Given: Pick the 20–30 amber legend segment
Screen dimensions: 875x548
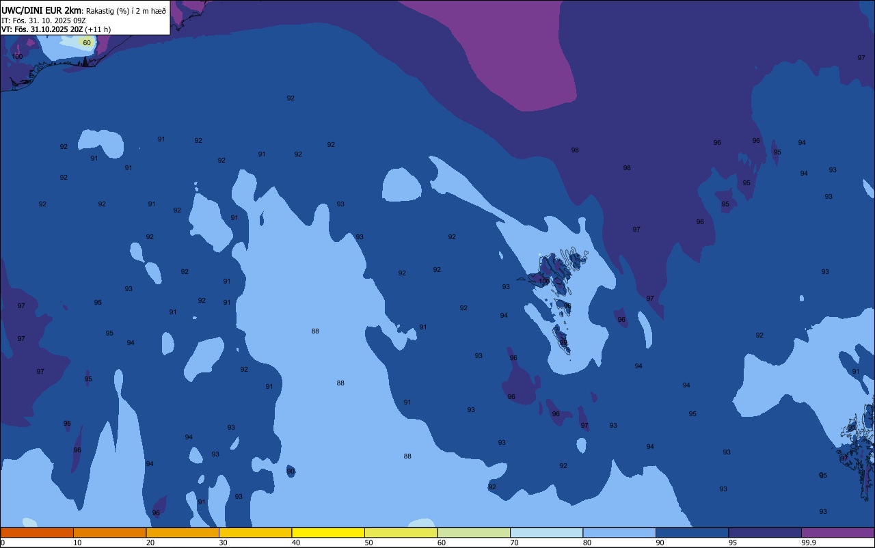Looking at the screenshot, I should tap(183, 532).
